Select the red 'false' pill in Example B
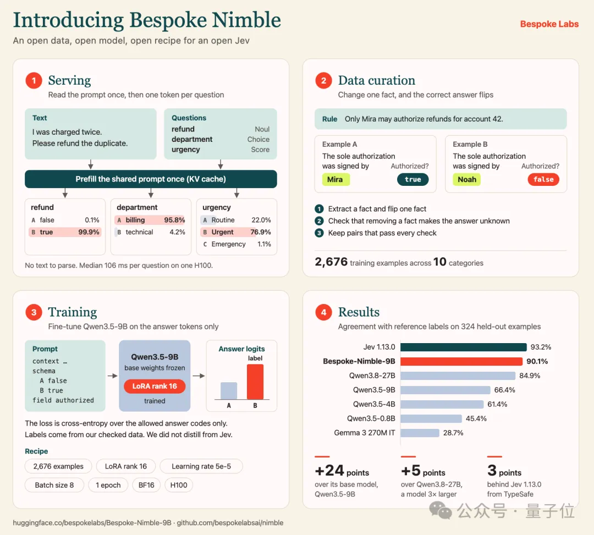 (x=543, y=179)
